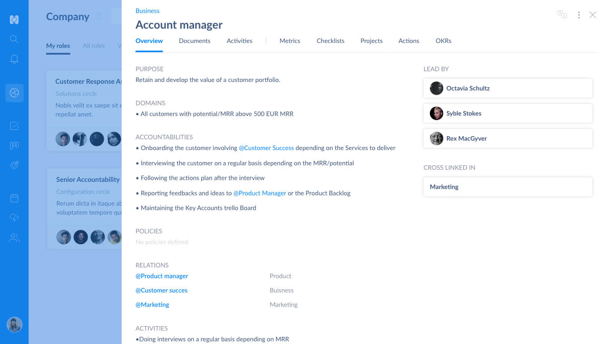Image resolution: width=611 pixels, height=344 pixels.
Task: Open search from the left sidebar
Action: click(x=14, y=39)
